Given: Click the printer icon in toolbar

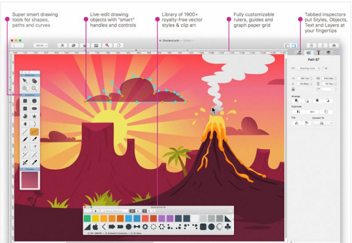Looking at the screenshot, I should (x=334, y=45).
